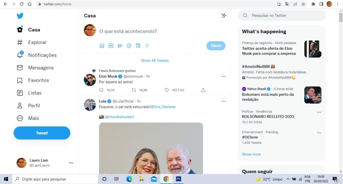Click the page scrollbar thumb
Screen dimensions: 343x184
point(341,17)
